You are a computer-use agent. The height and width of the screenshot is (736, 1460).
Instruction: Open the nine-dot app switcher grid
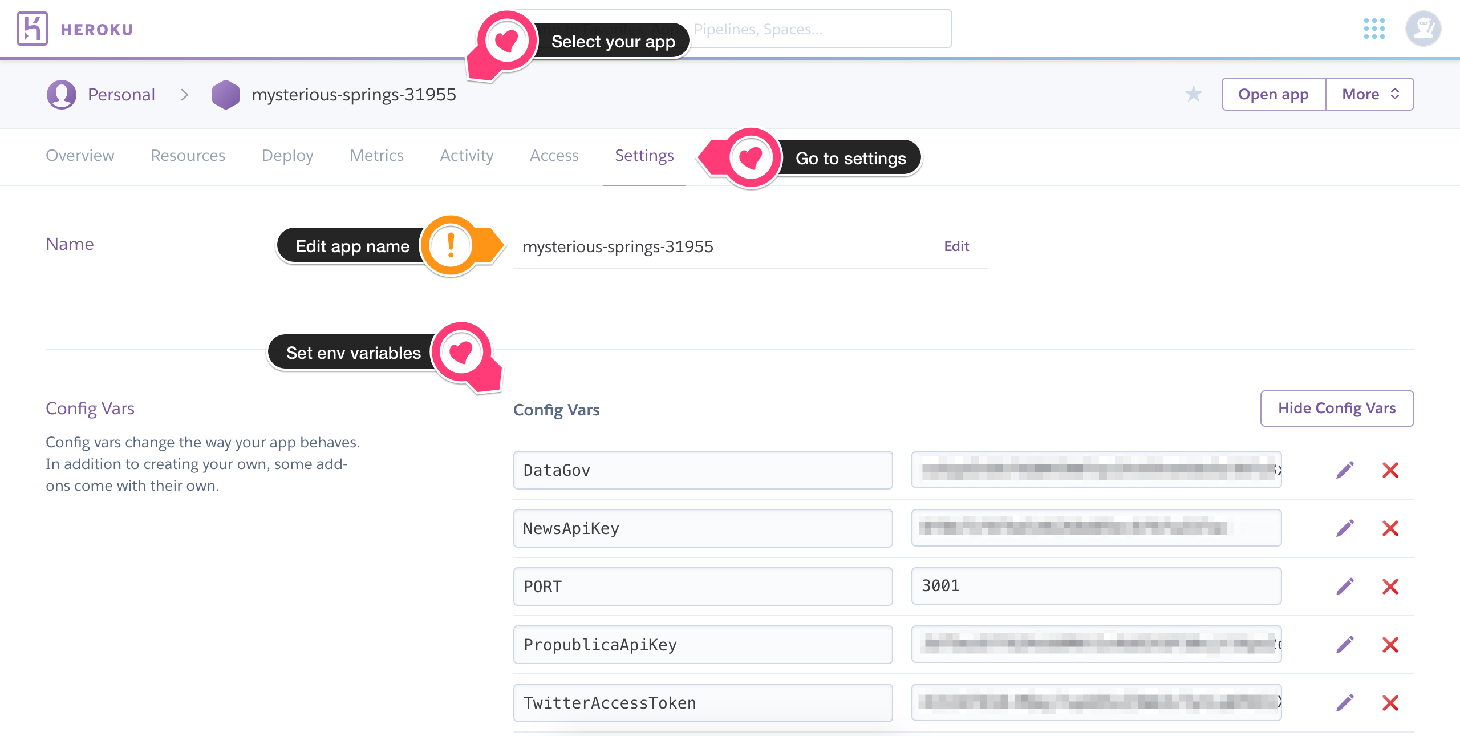click(1374, 29)
